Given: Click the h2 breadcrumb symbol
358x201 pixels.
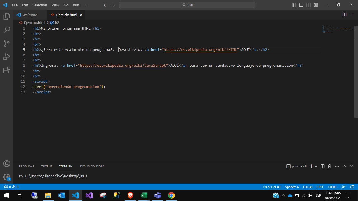Looking at the screenshot, I should [55, 23].
